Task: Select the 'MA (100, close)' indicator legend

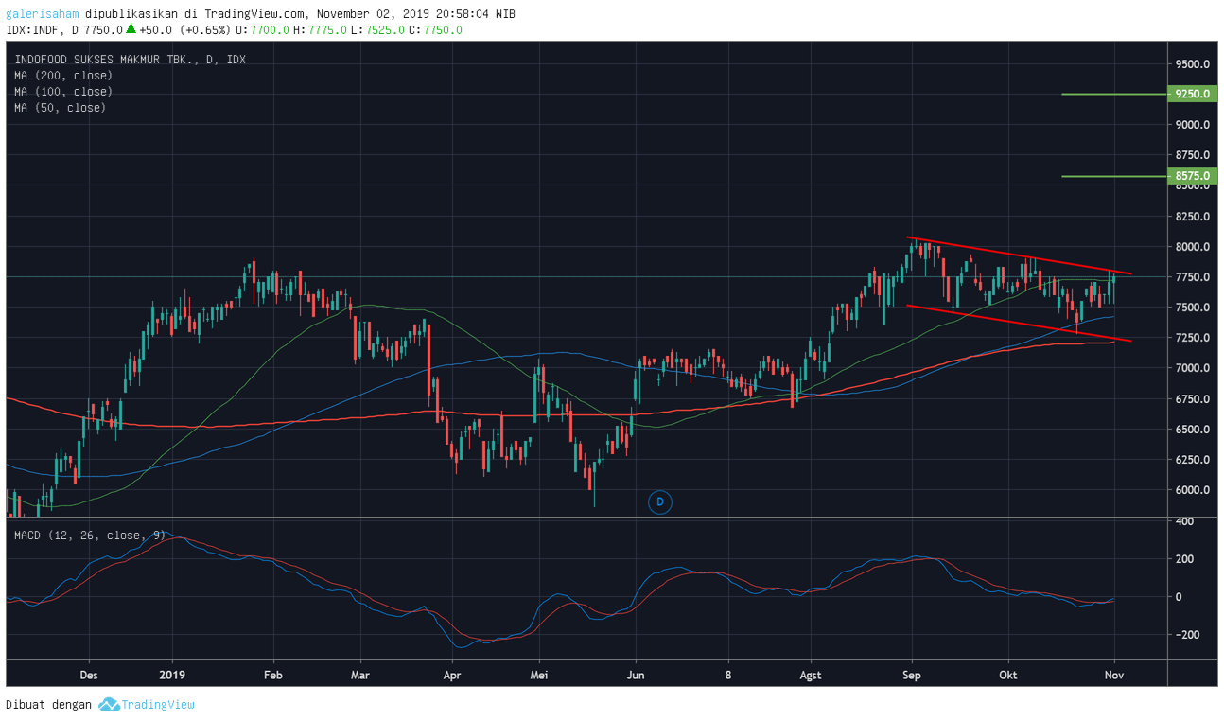Action: click(x=63, y=92)
